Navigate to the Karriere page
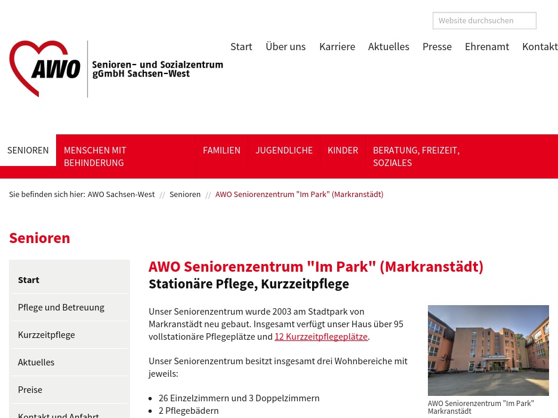The width and height of the screenshot is (558, 418). coord(337,46)
